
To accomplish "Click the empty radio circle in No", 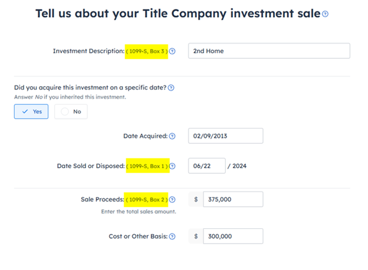I will 65,111.
